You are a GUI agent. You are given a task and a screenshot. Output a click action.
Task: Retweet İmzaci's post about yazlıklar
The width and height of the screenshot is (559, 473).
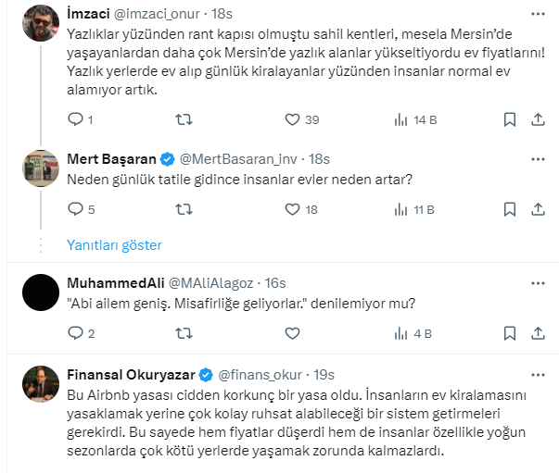185,119
